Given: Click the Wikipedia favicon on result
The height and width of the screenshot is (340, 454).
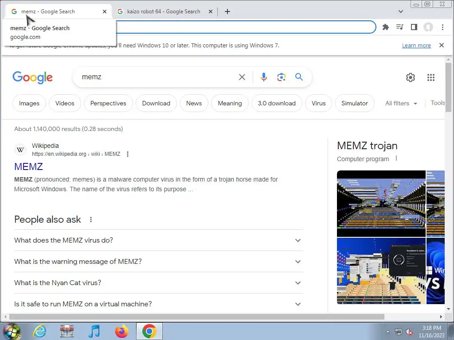Looking at the screenshot, I should point(20,150).
